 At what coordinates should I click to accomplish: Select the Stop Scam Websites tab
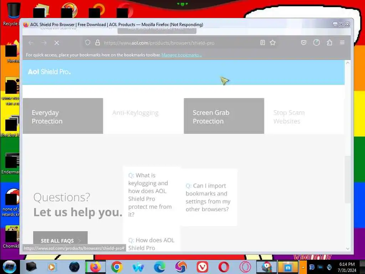click(304, 116)
